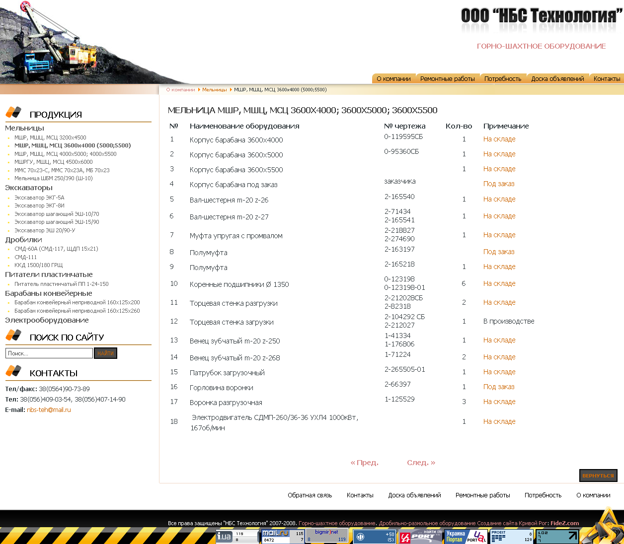624x544 pixels.
Task: Open МШРГУ, МШЦ, МСЦ 4500х6000 item
Action: point(54,162)
